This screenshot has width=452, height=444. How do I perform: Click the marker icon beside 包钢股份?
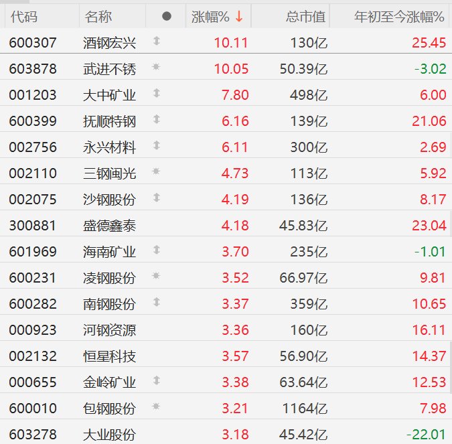coord(157,407)
